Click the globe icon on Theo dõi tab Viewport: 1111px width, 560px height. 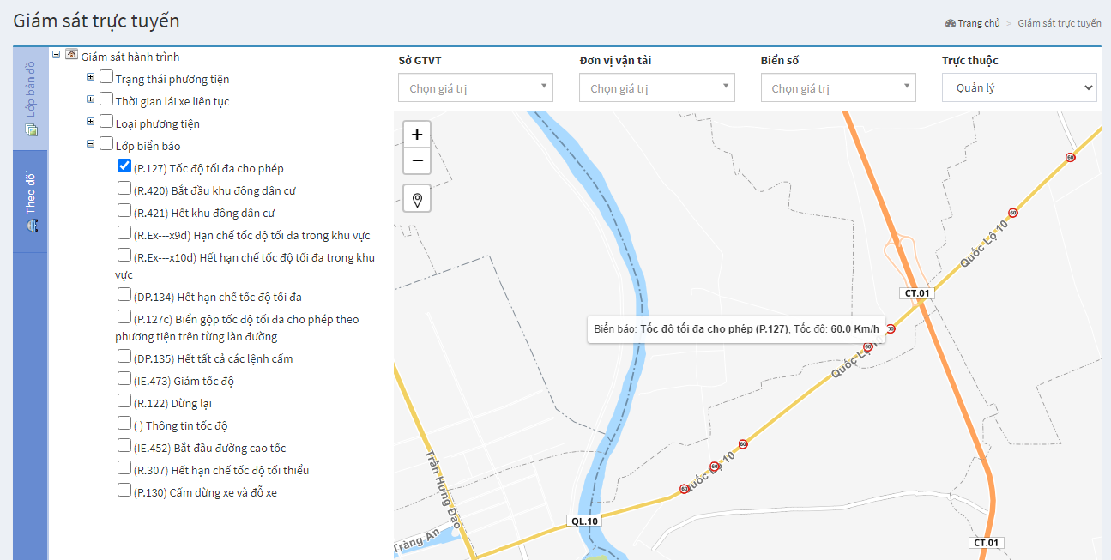point(31,226)
